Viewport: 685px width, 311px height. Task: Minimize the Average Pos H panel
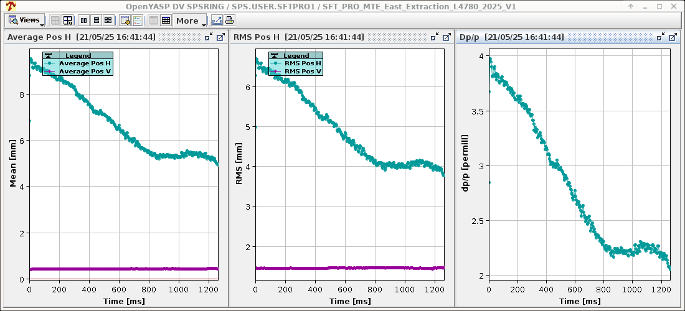[x=208, y=37]
